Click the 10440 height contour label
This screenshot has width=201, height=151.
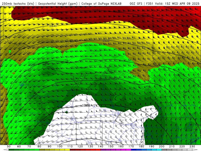pyautogui.click(x=53, y=26)
